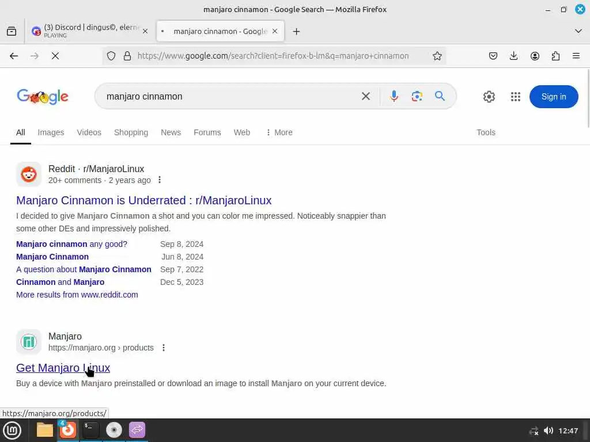Open the Firefox account menu
This screenshot has height=442, width=590.
pos(535,56)
